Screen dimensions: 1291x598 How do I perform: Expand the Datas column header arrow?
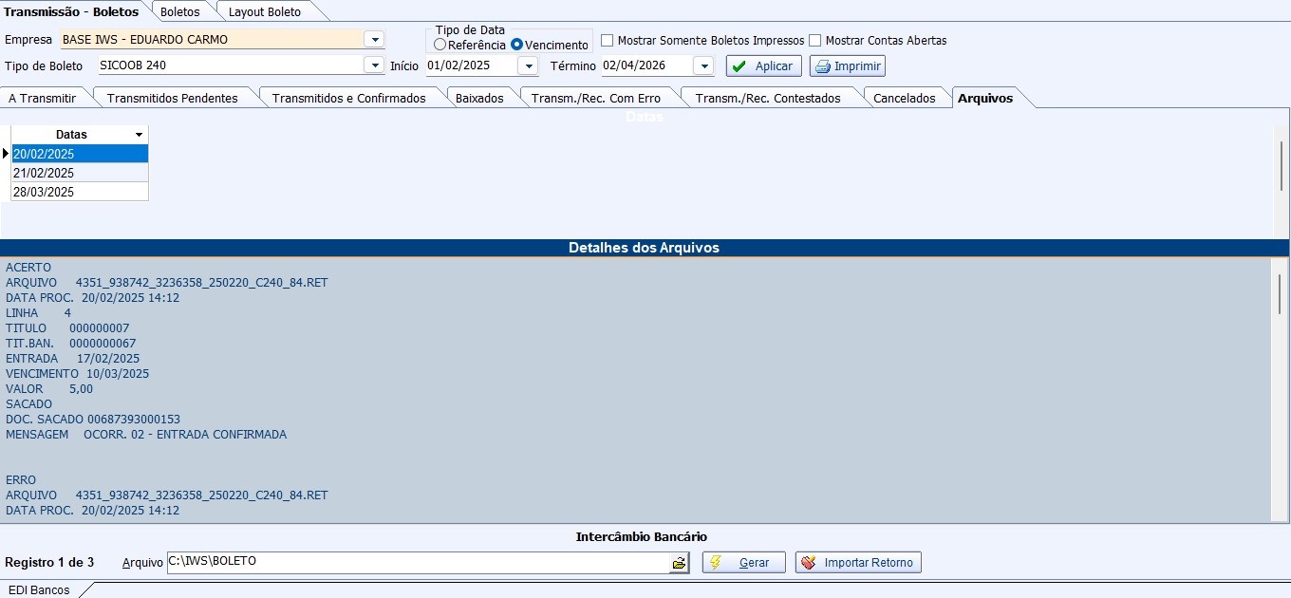140,136
